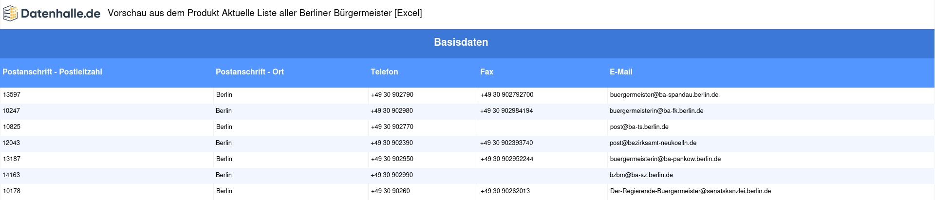This screenshot has width=935, height=200.
Task: Click the bzbm@ba-sz.berlin.de email
Action: point(641,175)
